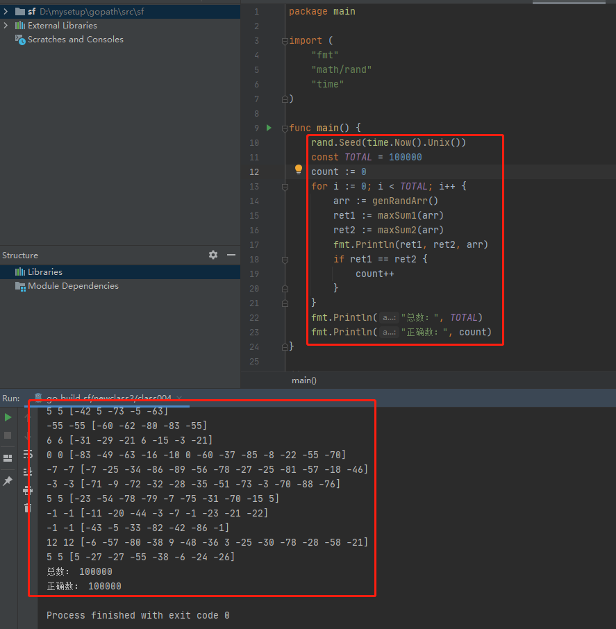Clear console output with the trash icon

click(28, 508)
